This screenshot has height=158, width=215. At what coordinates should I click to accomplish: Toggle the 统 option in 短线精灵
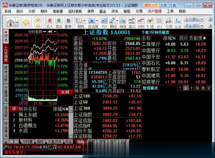coord(197,88)
